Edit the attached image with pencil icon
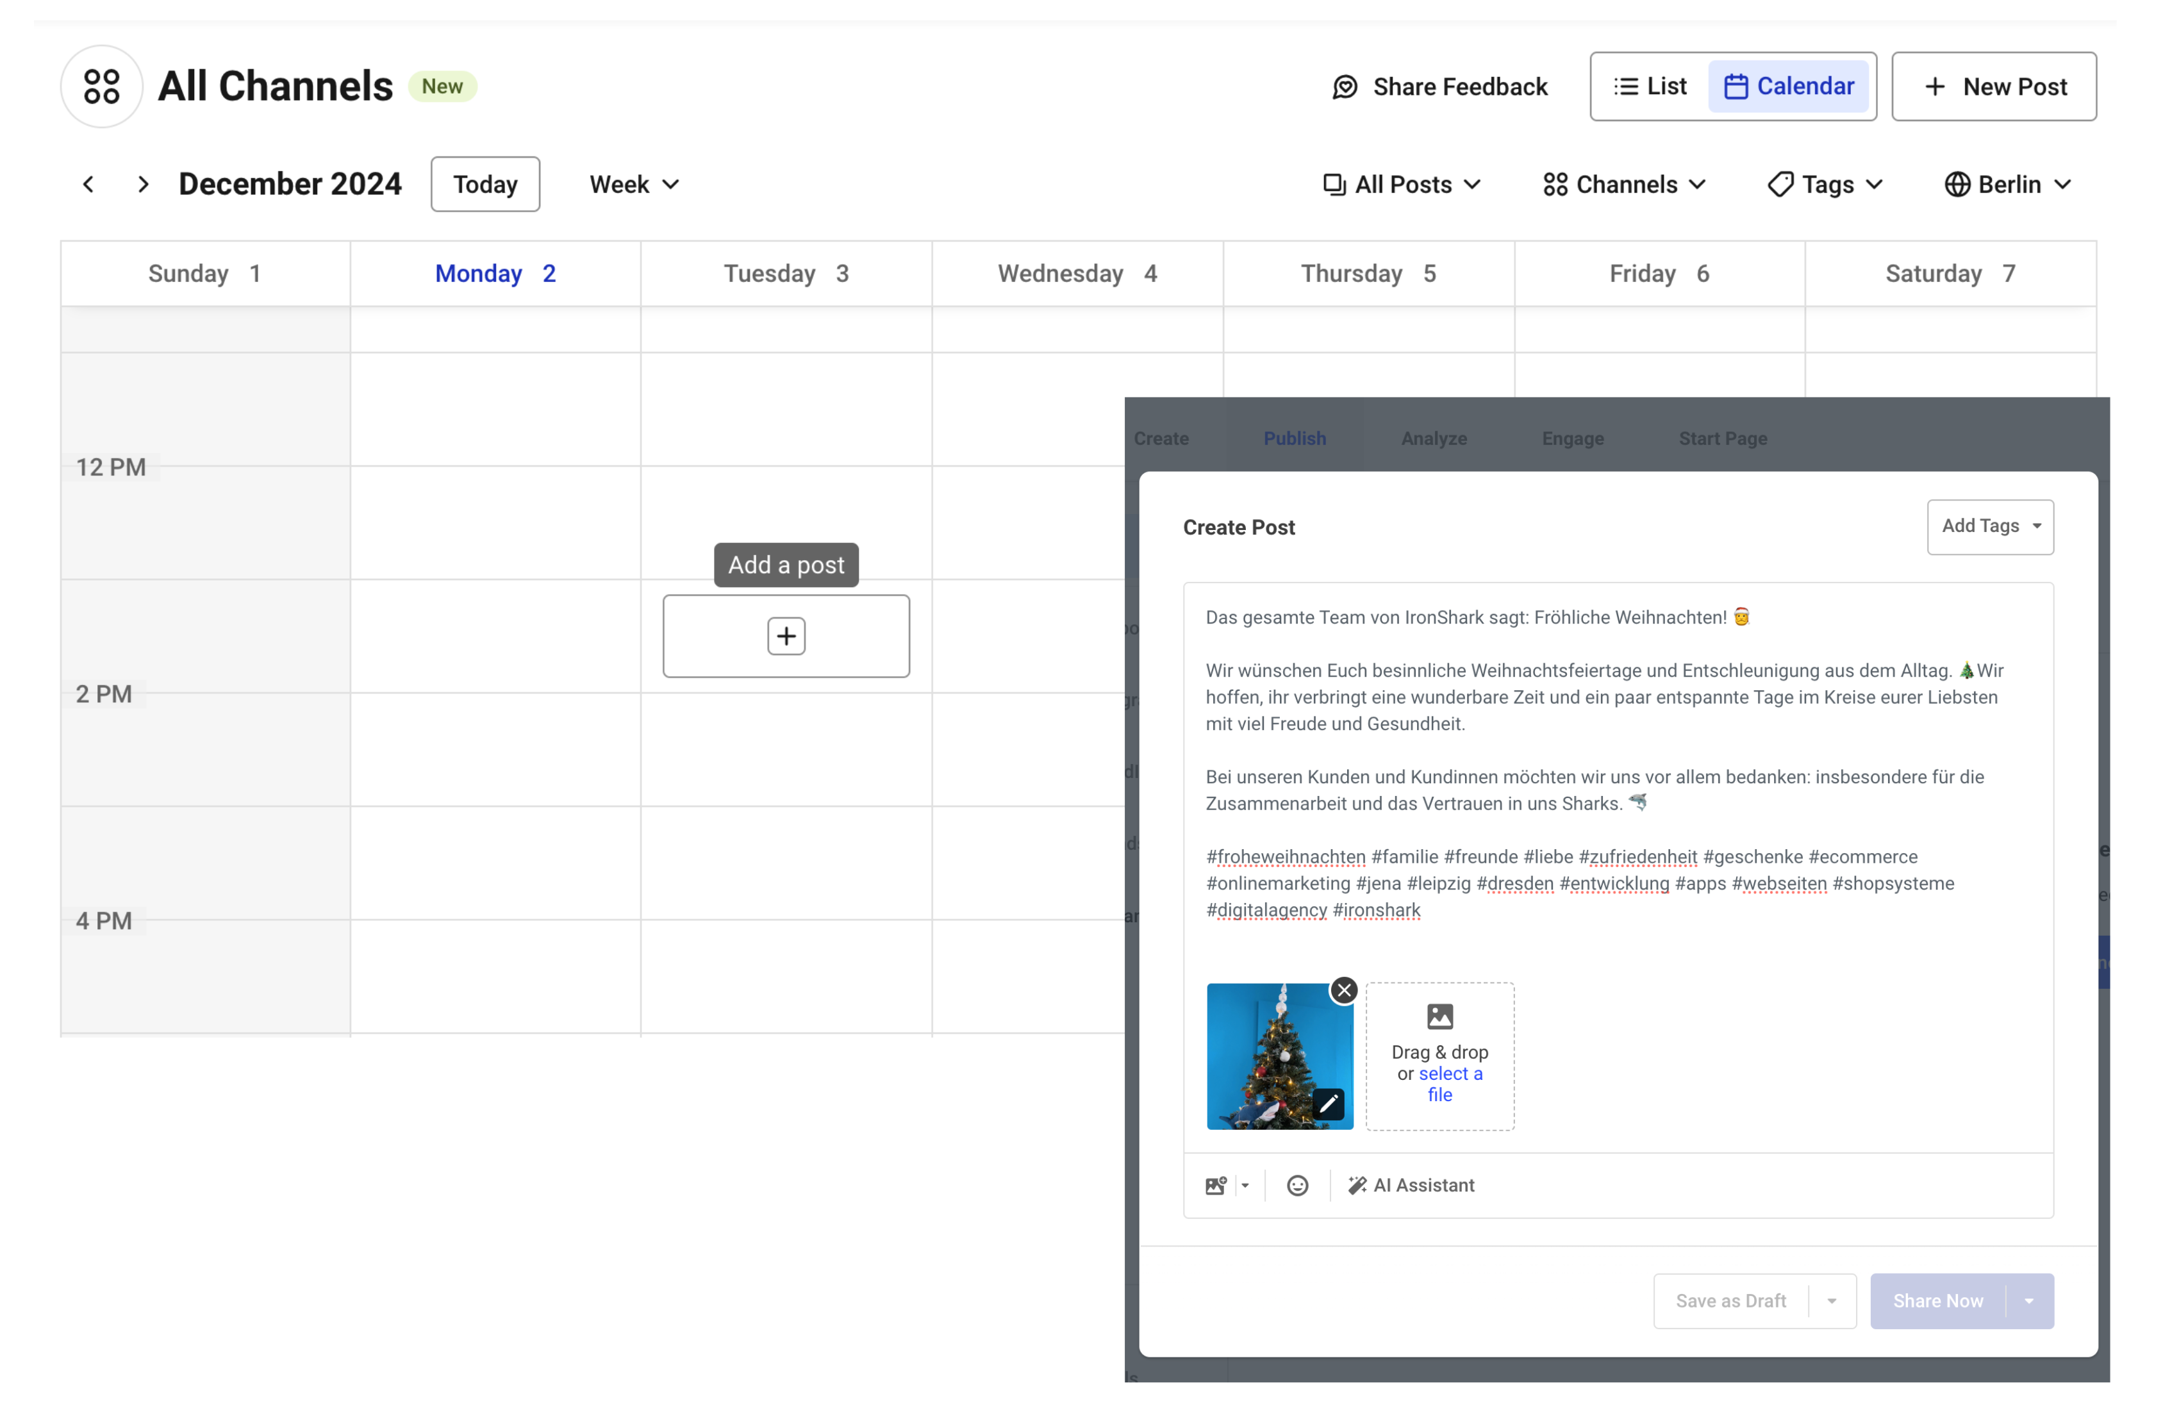Image resolution: width=2163 pixels, height=1410 pixels. [1328, 1104]
